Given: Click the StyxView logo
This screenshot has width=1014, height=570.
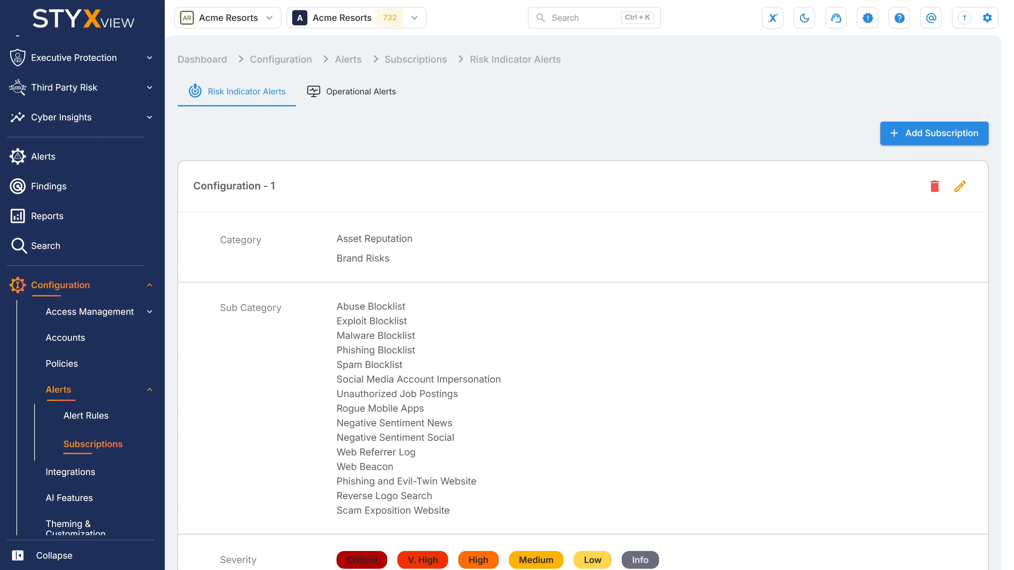Looking at the screenshot, I should pyautogui.click(x=83, y=18).
